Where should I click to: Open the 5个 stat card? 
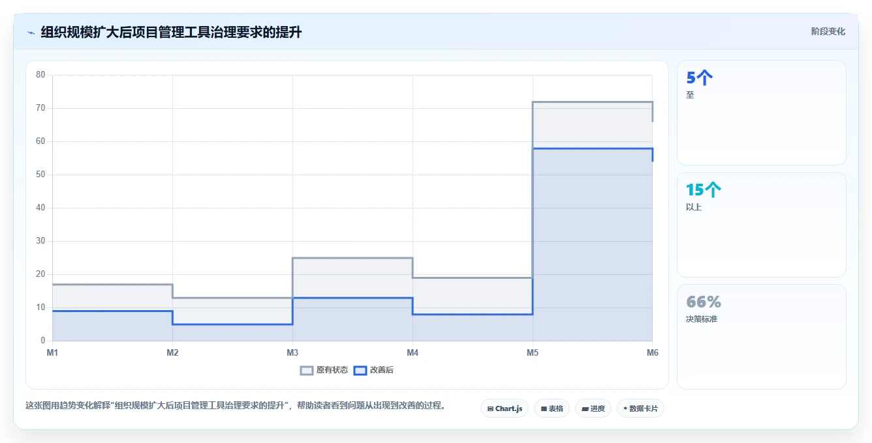pos(762,113)
